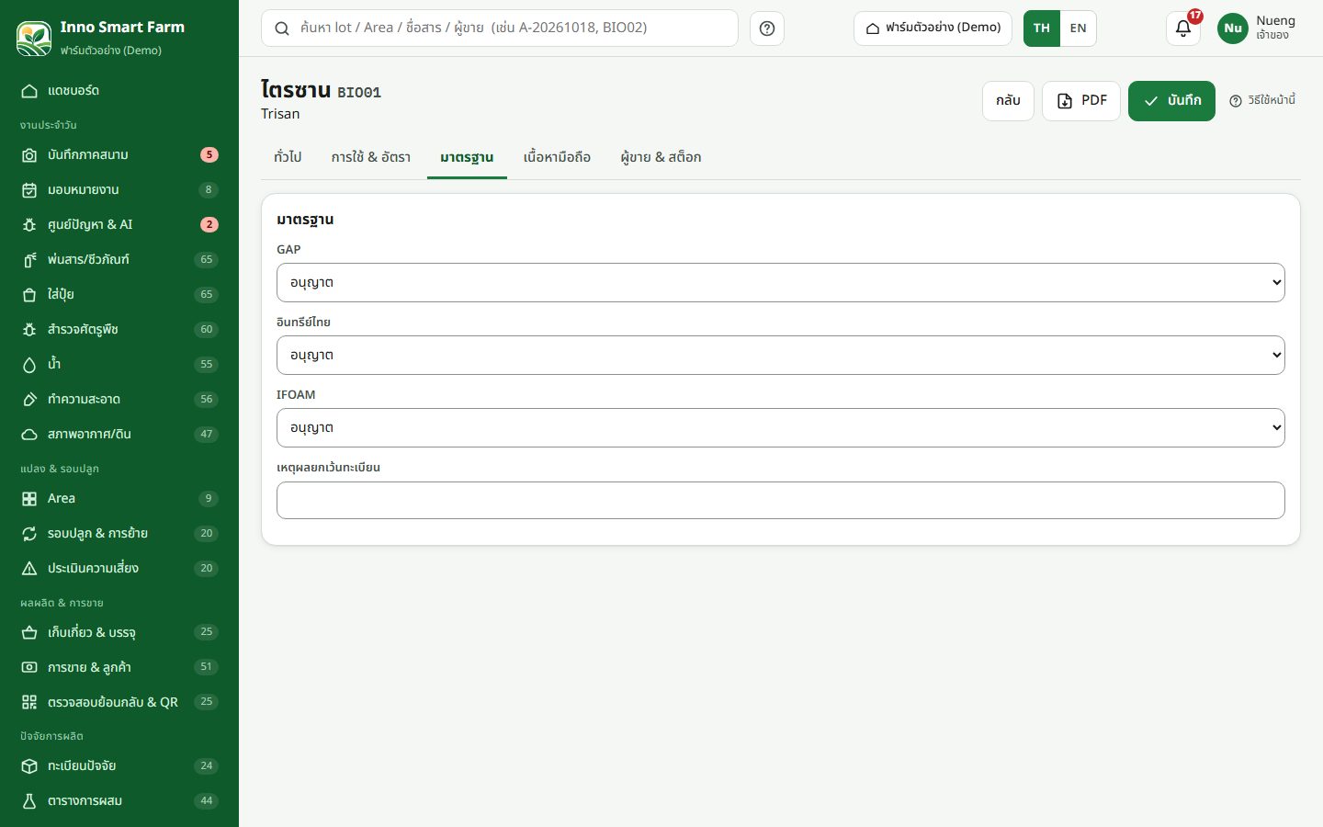Switch to the เนื้อหามือถือ tab
1323x827 pixels.
pos(557,157)
